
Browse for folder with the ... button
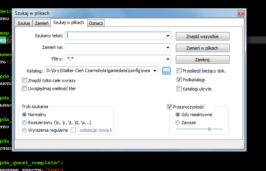pyautogui.click(x=166, y=71)
